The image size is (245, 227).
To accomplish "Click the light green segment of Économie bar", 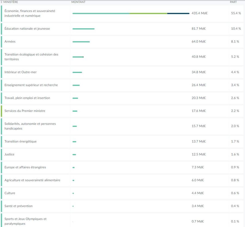I will pyautogui.click(x=148, y=13).
